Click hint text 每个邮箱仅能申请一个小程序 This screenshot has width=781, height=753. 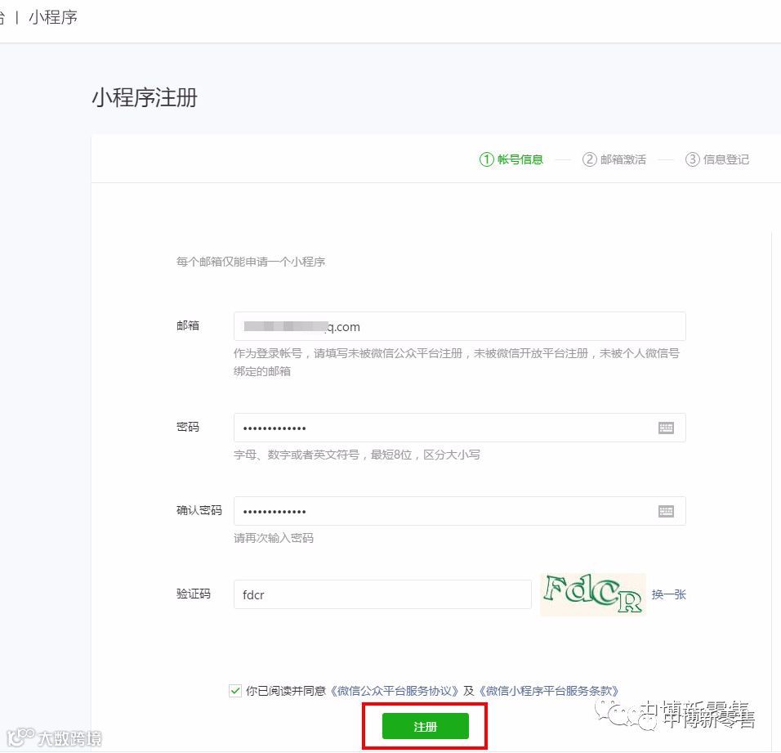251,262
